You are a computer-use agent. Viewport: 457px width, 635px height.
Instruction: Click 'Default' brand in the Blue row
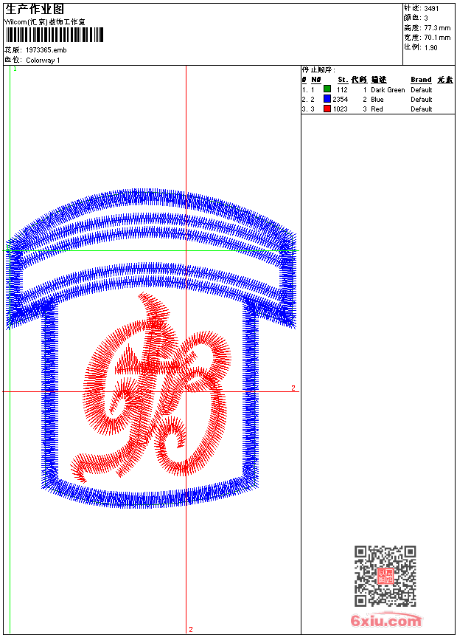point(422,99)
